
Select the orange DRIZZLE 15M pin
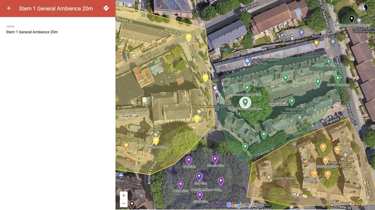click(314, 174)
